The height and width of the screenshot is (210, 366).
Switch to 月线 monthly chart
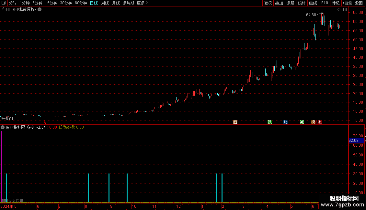pyautogui.click(x=116, y=3)
